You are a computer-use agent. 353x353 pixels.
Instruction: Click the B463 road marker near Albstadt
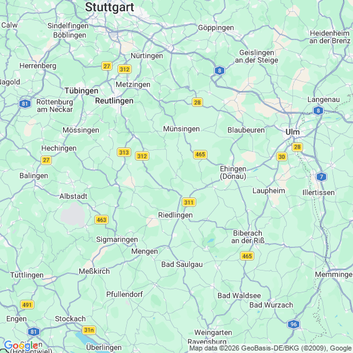click(102, 220)
